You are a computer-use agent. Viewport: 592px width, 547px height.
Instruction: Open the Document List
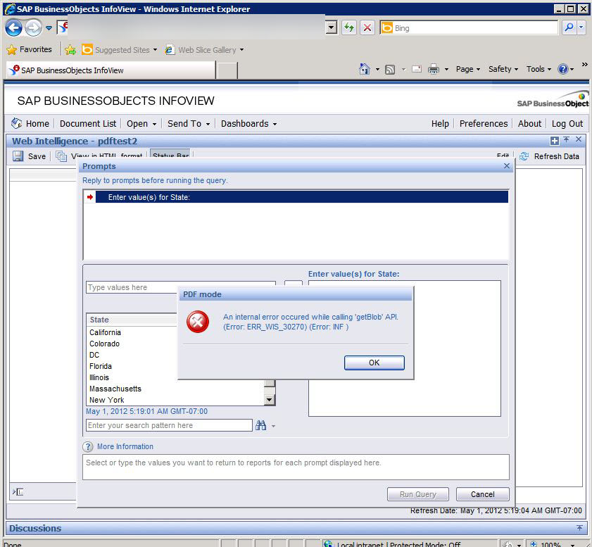(88, 123)
